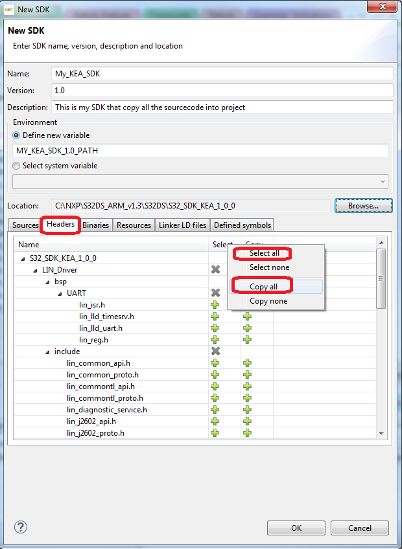Collapse the LIN_Driver tree node
Image resolution: width=402 pixels, height=549 pixels.
[35, 271]
